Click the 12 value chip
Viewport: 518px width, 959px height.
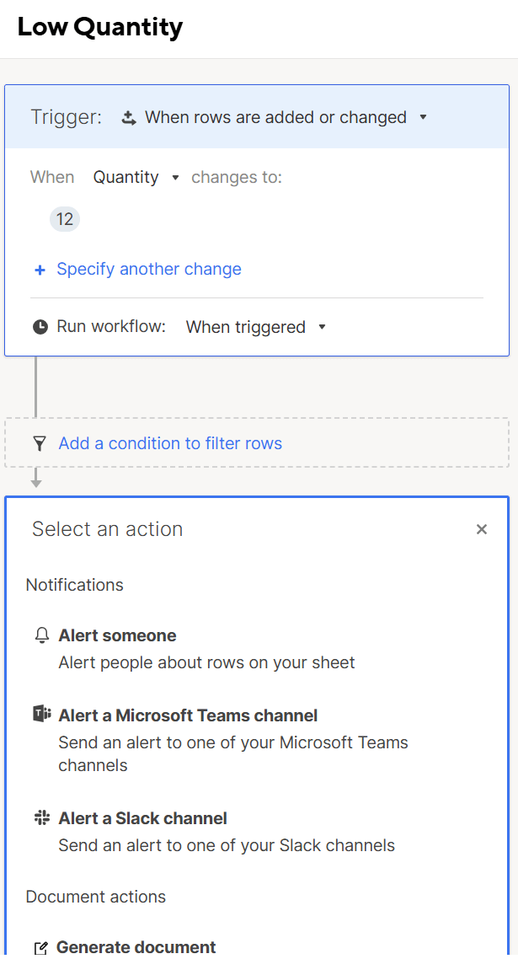pyautogui.click(x=65, y=220)
